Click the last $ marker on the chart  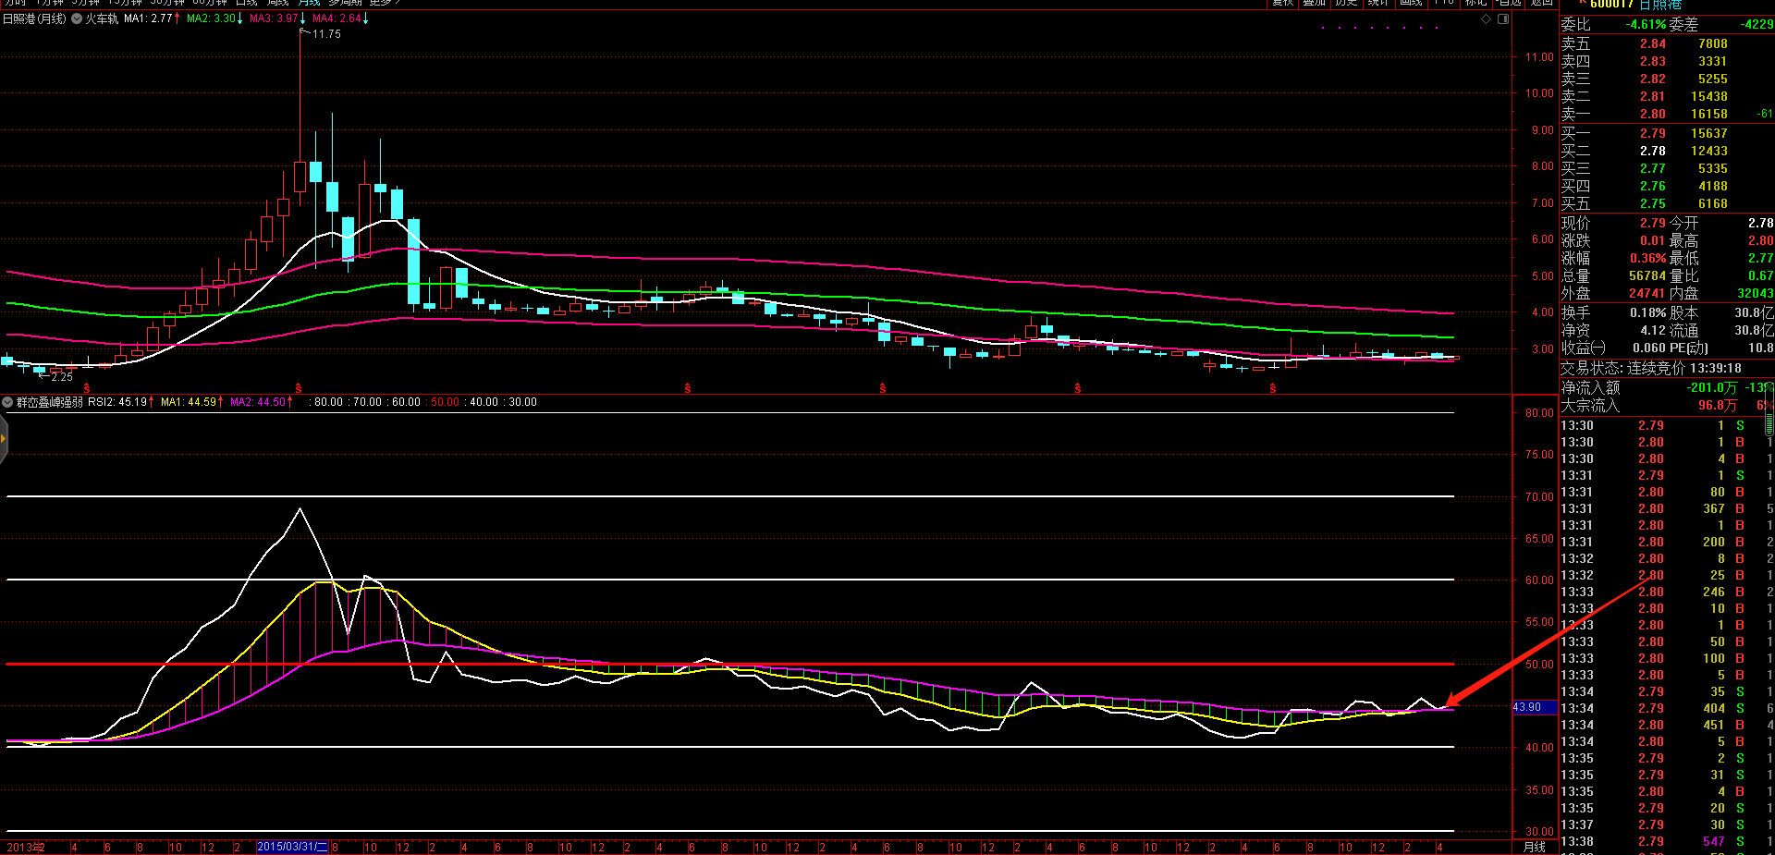[1273, 388]
